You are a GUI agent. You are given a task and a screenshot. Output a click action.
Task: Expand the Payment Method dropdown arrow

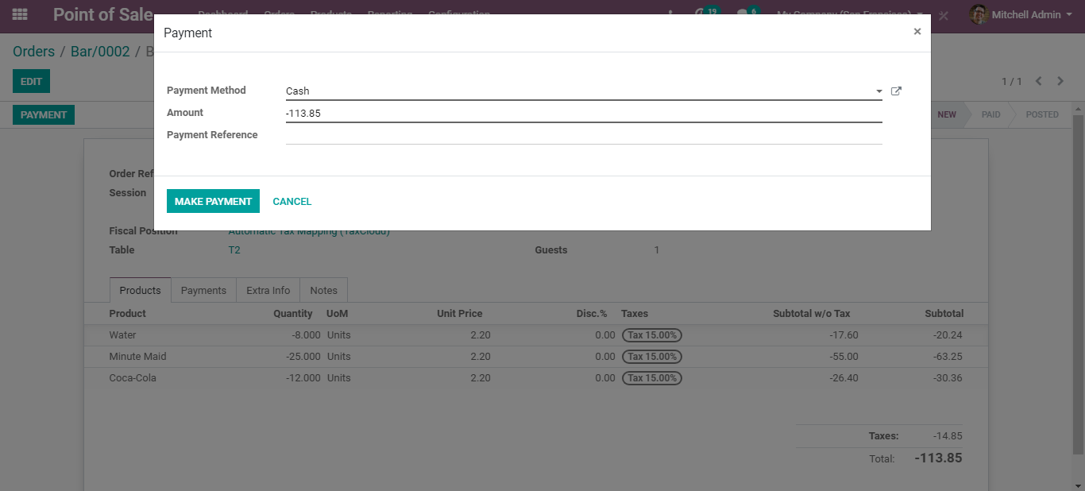[878, 91]
